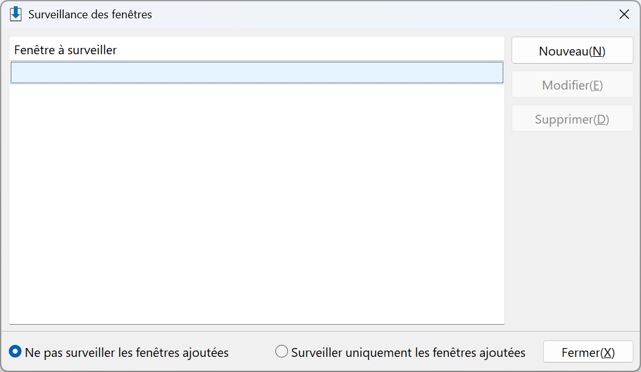The height and width of the screenshot is (372, 641).
Task: Click the label text Surveiller uniquement les fenêtres ajoutées
Action: [408, 352]
